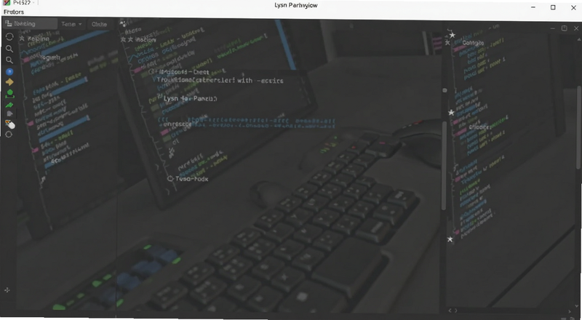The height and width of the screenshot is (320, 582).
Task: Click the move cross icon at toolbar bottom
Action: click(x=7, y=290)
